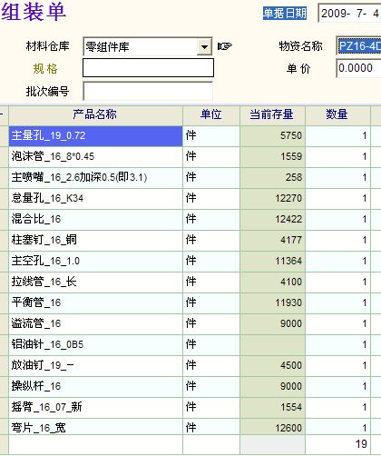Select the 摇臂_16_07_新 row
381x456 pixels.
coord(189,407)
